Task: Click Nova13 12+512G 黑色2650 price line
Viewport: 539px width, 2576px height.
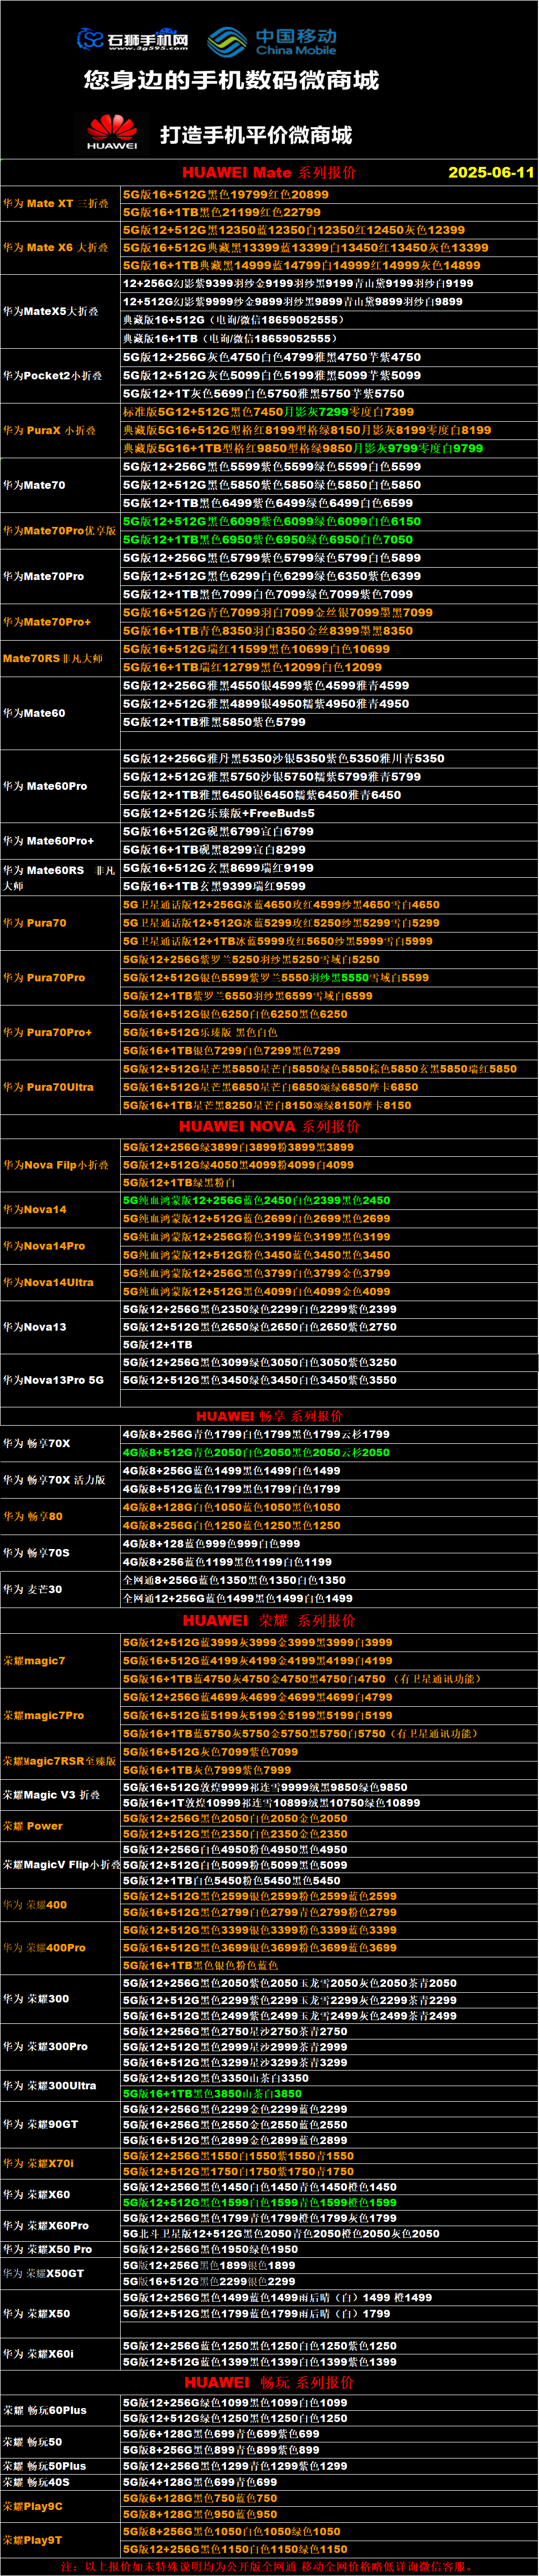Action: tap(260, 1327)
